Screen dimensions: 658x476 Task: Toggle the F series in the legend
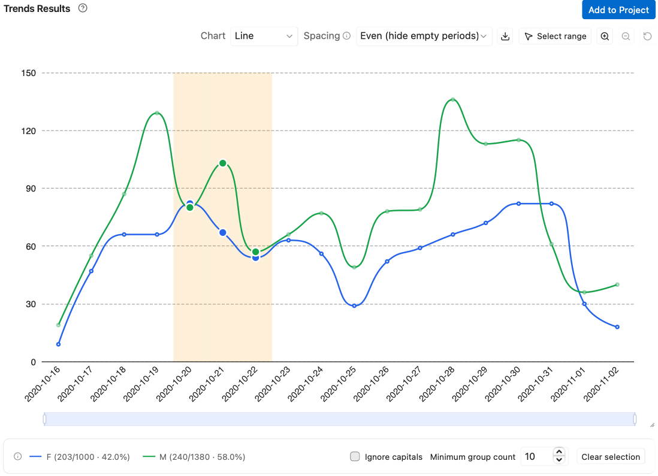pyautogui.click(x=80, y=457)
